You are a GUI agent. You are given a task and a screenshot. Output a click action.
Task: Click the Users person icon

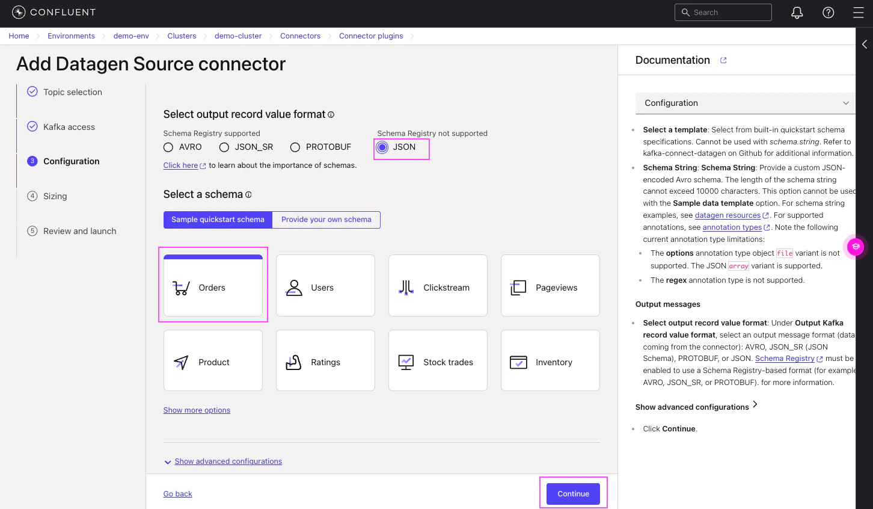294,288
